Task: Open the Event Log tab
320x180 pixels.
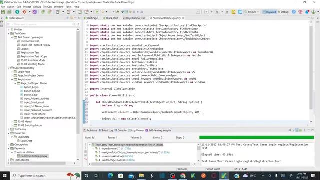Action: 106,130
